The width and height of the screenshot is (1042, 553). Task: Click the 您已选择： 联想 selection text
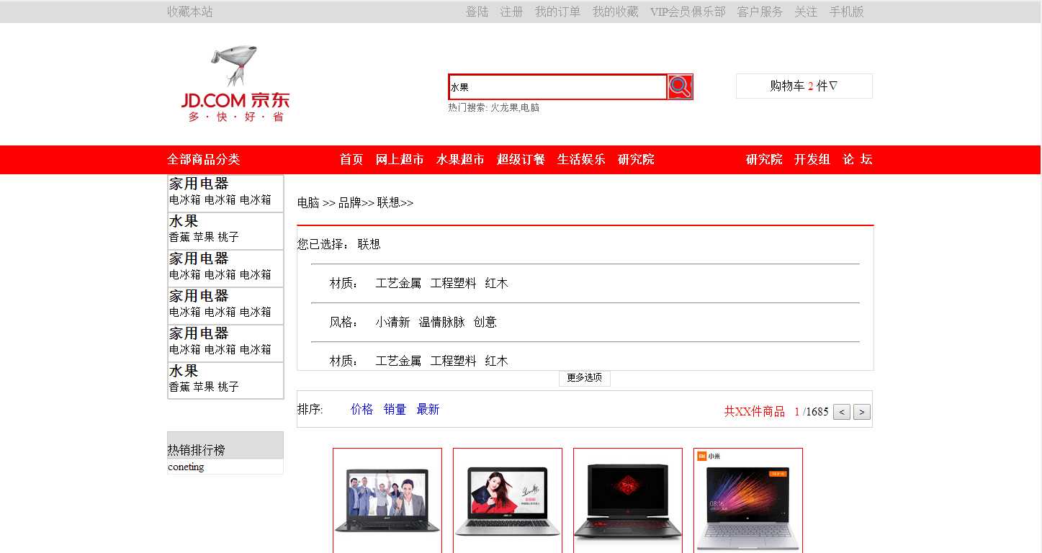(339, 244)
